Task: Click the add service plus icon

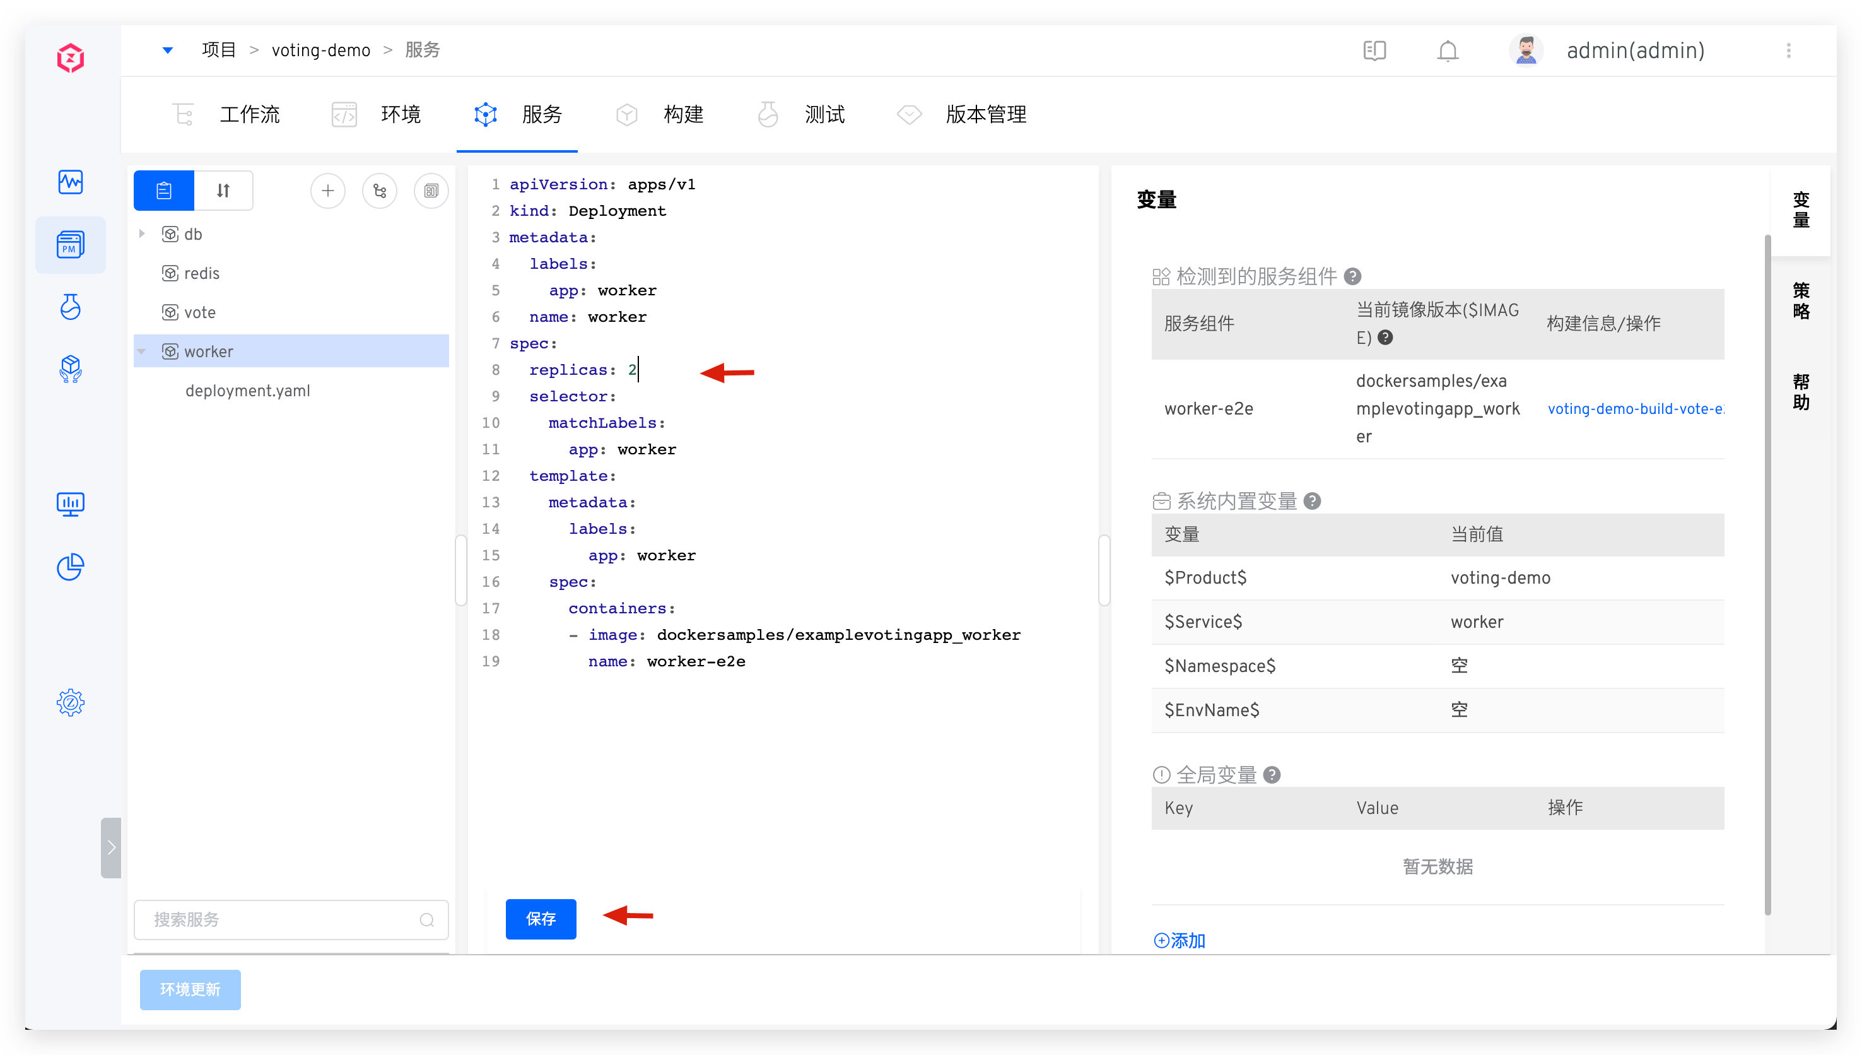Action: click(327, 191)
